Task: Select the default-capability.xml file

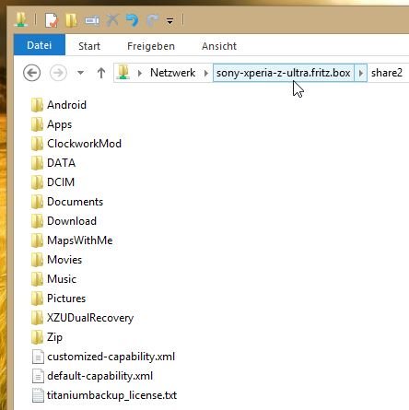Action: [92, 376]
